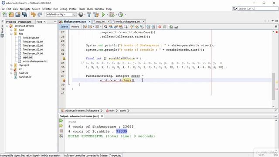Open the Run Project dropdown arrow
Image resolution: width=279 pixels, height=157 pixels.
pos(107,14)
